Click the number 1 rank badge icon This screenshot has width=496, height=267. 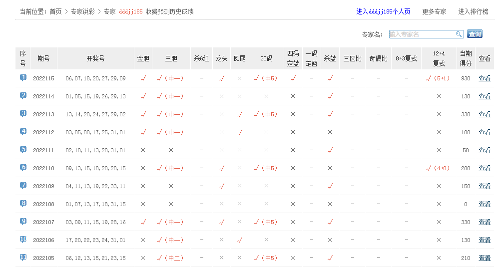tap(23, 78)
